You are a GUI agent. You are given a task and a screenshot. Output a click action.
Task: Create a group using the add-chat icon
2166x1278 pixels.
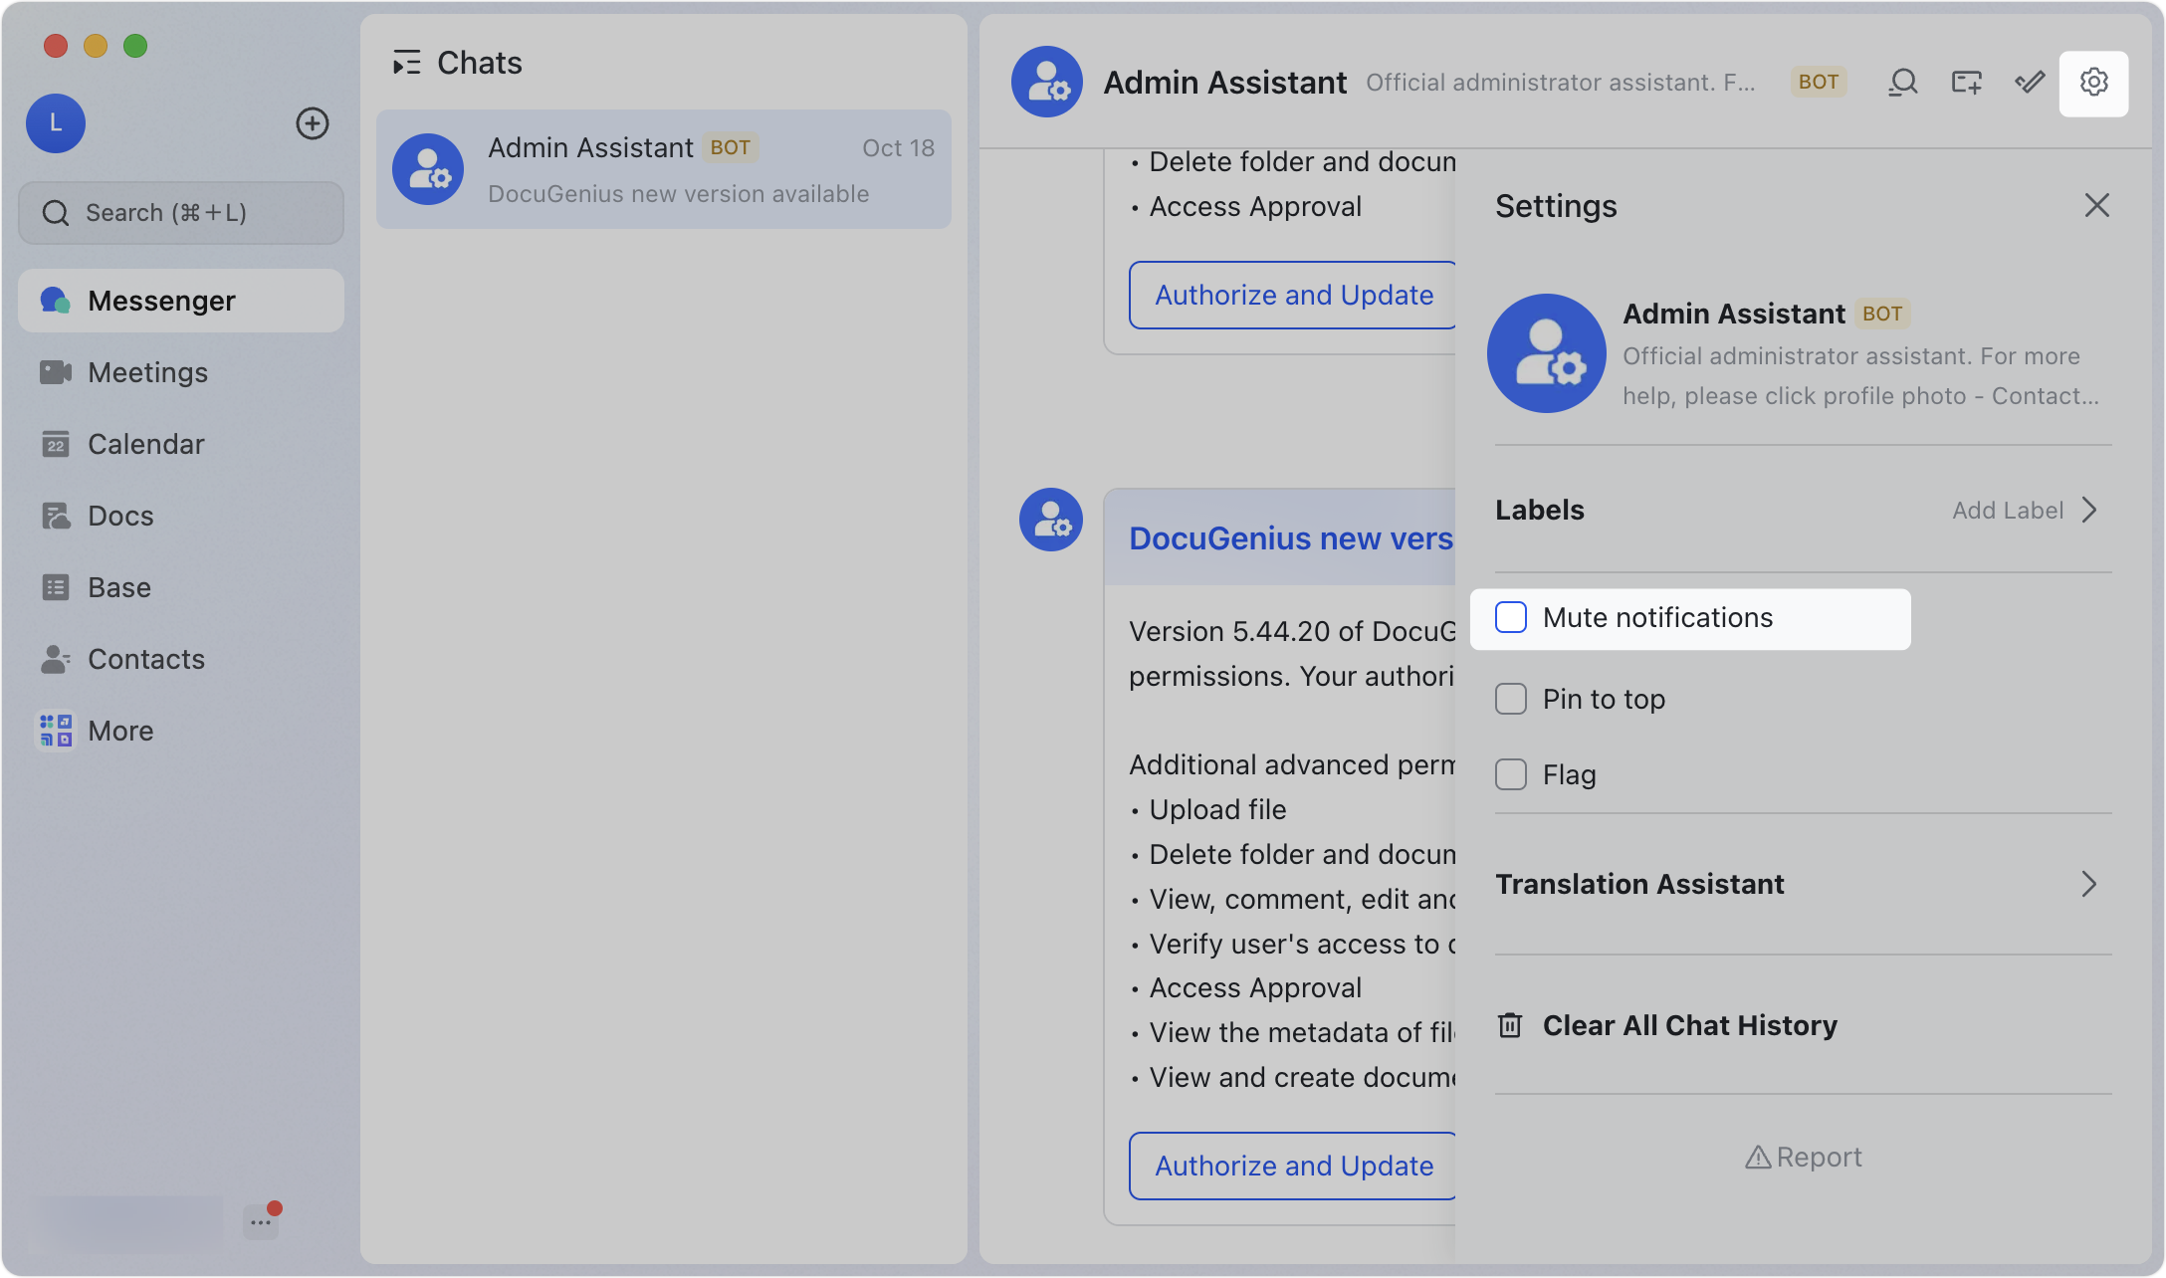point(1966,83)
